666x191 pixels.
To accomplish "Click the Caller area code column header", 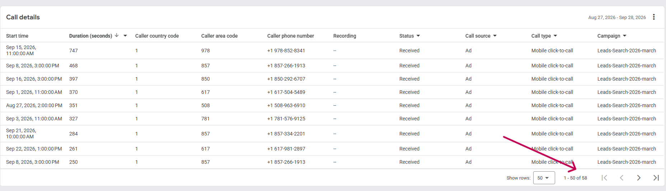I will point(219,36).
